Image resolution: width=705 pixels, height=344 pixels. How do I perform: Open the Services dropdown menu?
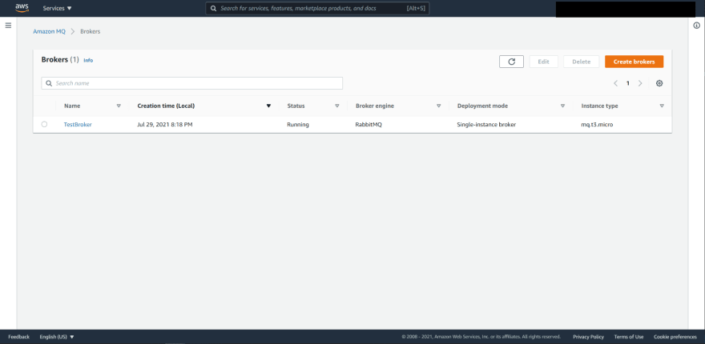pos(57,8)
